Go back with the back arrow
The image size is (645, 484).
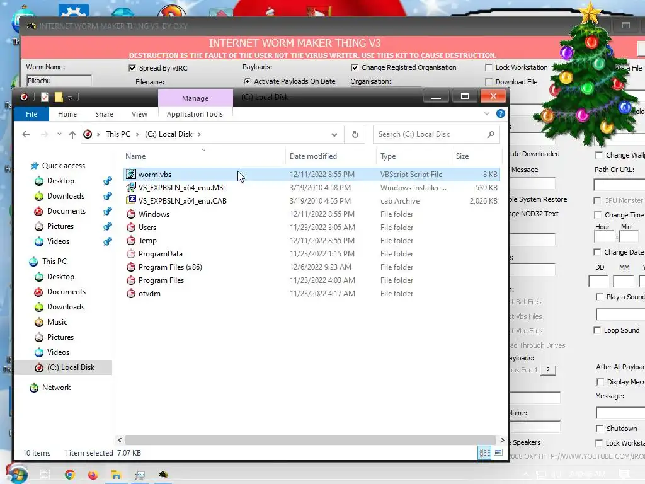click(x=26, y=134)
